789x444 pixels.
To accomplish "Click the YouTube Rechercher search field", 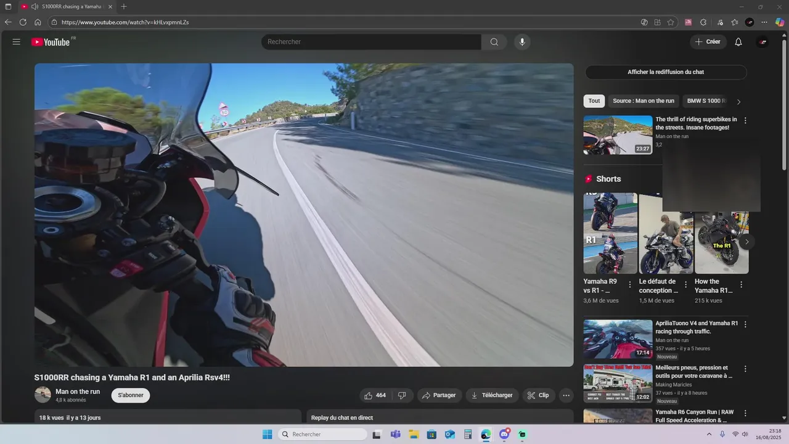I will coord(371,42).
